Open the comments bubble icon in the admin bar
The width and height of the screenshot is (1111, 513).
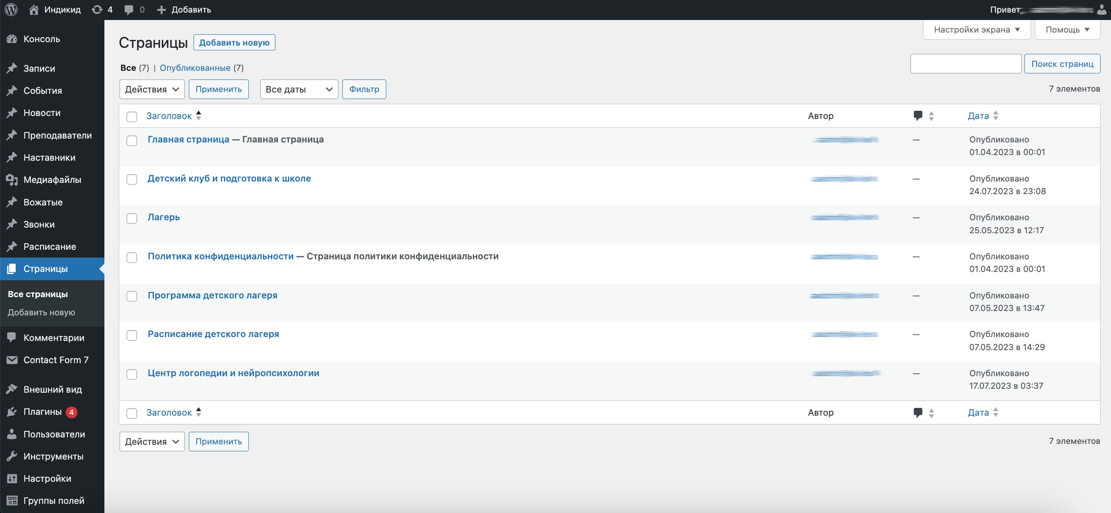pos(129,10)
